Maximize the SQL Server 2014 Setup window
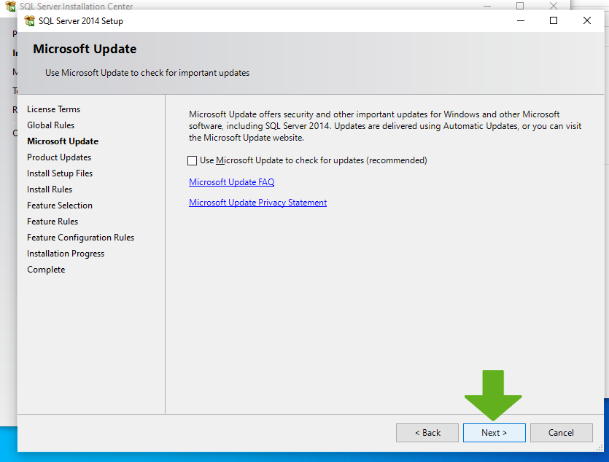 tap(554, 21)
